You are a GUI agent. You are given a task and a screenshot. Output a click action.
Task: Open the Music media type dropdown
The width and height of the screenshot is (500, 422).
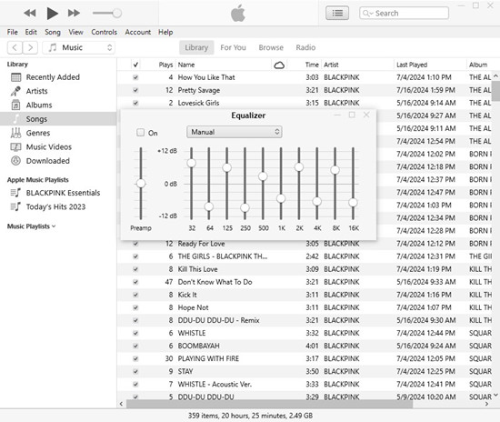click(78, 47)
